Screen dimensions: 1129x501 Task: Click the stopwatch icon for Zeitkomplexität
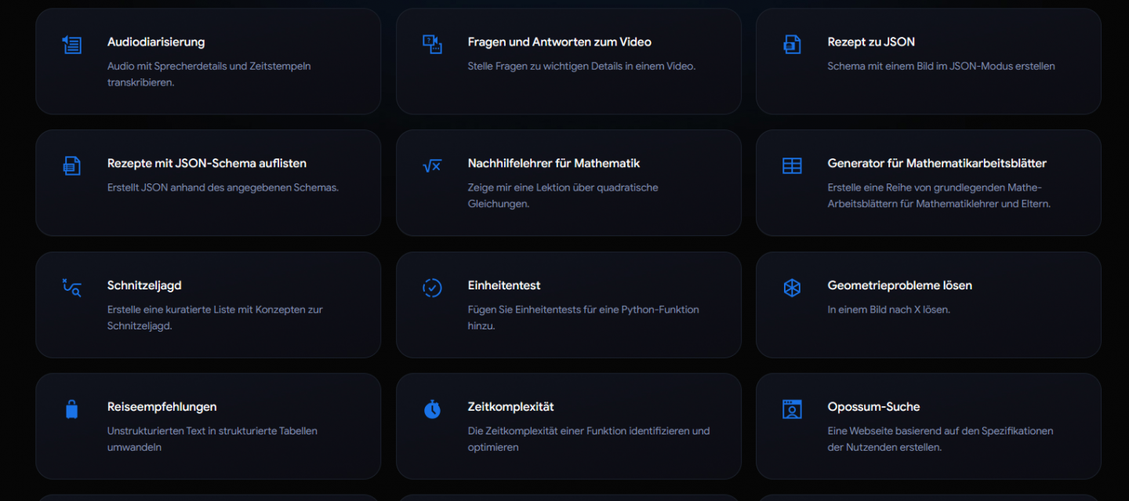point(432,409)
